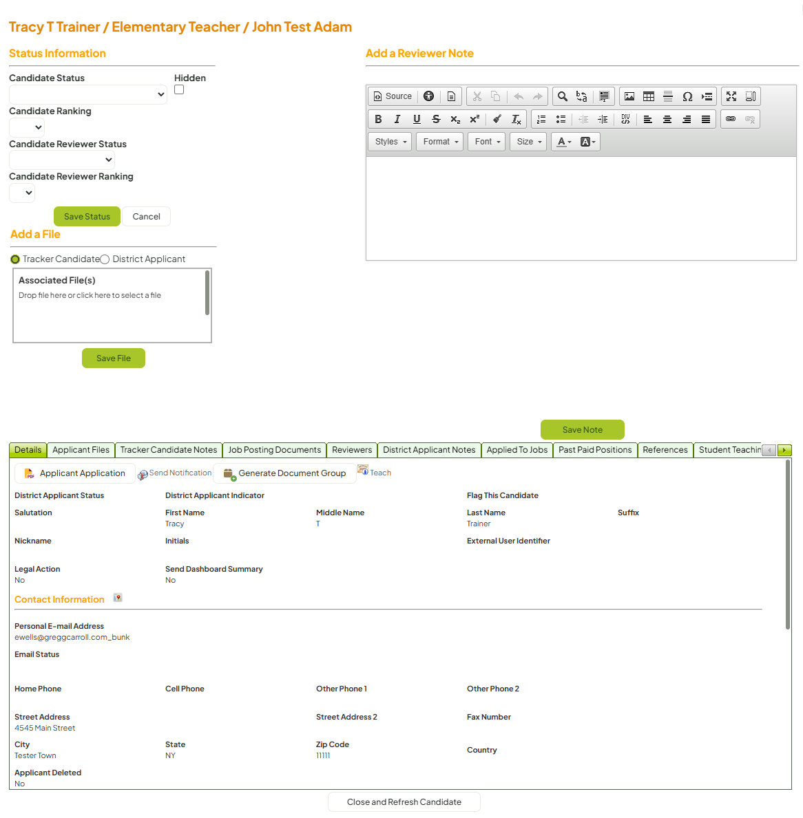The height and width of the screenshot is (818, 803).
Task: Apply italic formatting
Action: click(397, 120)
